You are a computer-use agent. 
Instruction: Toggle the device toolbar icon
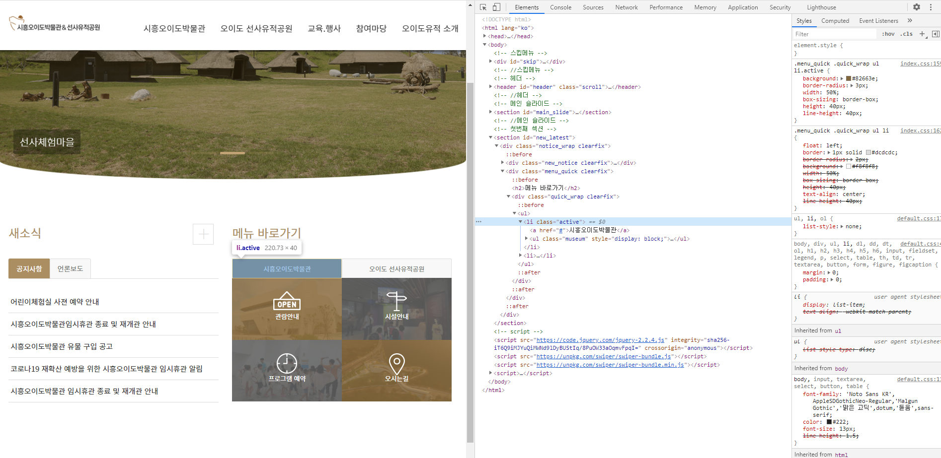coord(496,7)
